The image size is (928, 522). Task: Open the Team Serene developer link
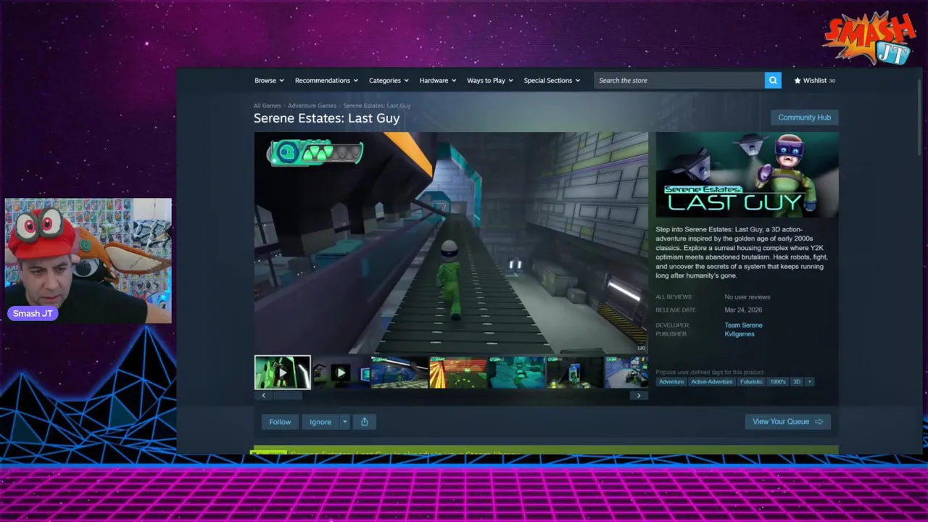click(743, 326)
